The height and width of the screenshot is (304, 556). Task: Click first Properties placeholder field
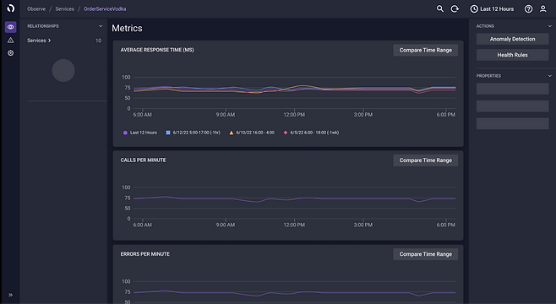click(x=512, y=89)
